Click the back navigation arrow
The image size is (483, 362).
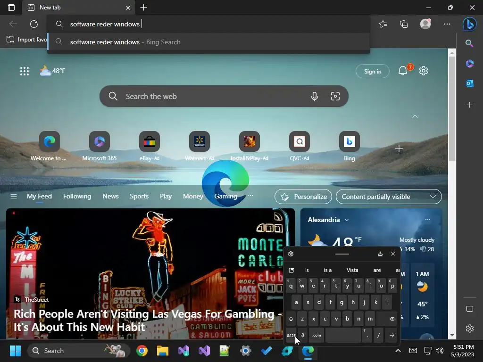[13, 24]
